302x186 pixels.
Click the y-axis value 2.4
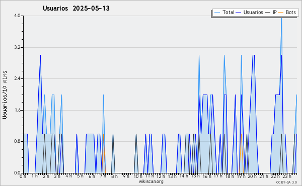point(17,78)
